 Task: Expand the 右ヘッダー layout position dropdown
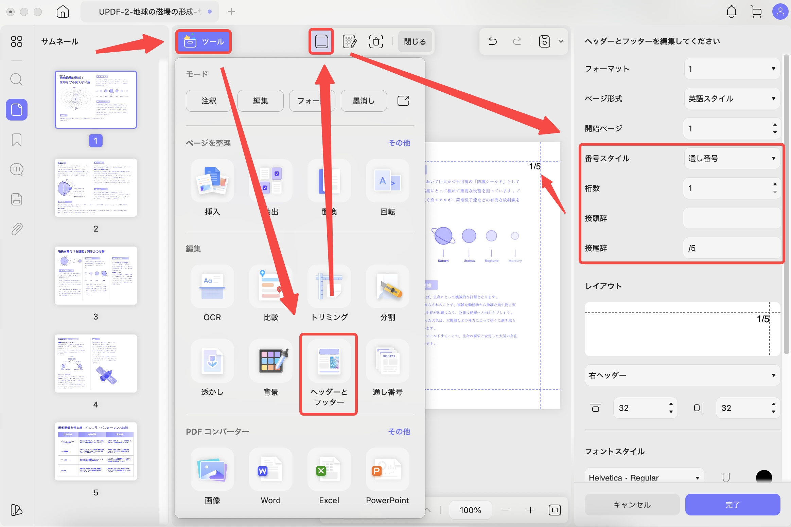(682, 375)
